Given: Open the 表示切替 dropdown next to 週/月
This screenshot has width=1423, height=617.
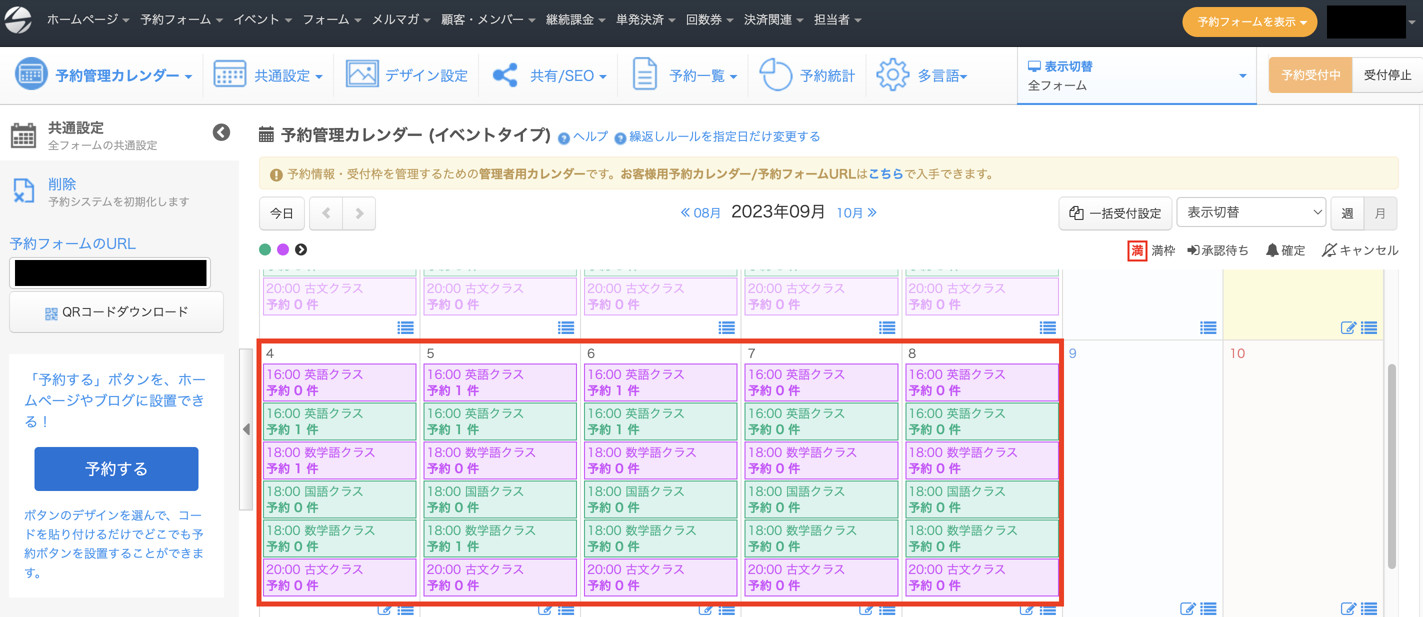Looking at the screenshot, I should click(1250, 212).
